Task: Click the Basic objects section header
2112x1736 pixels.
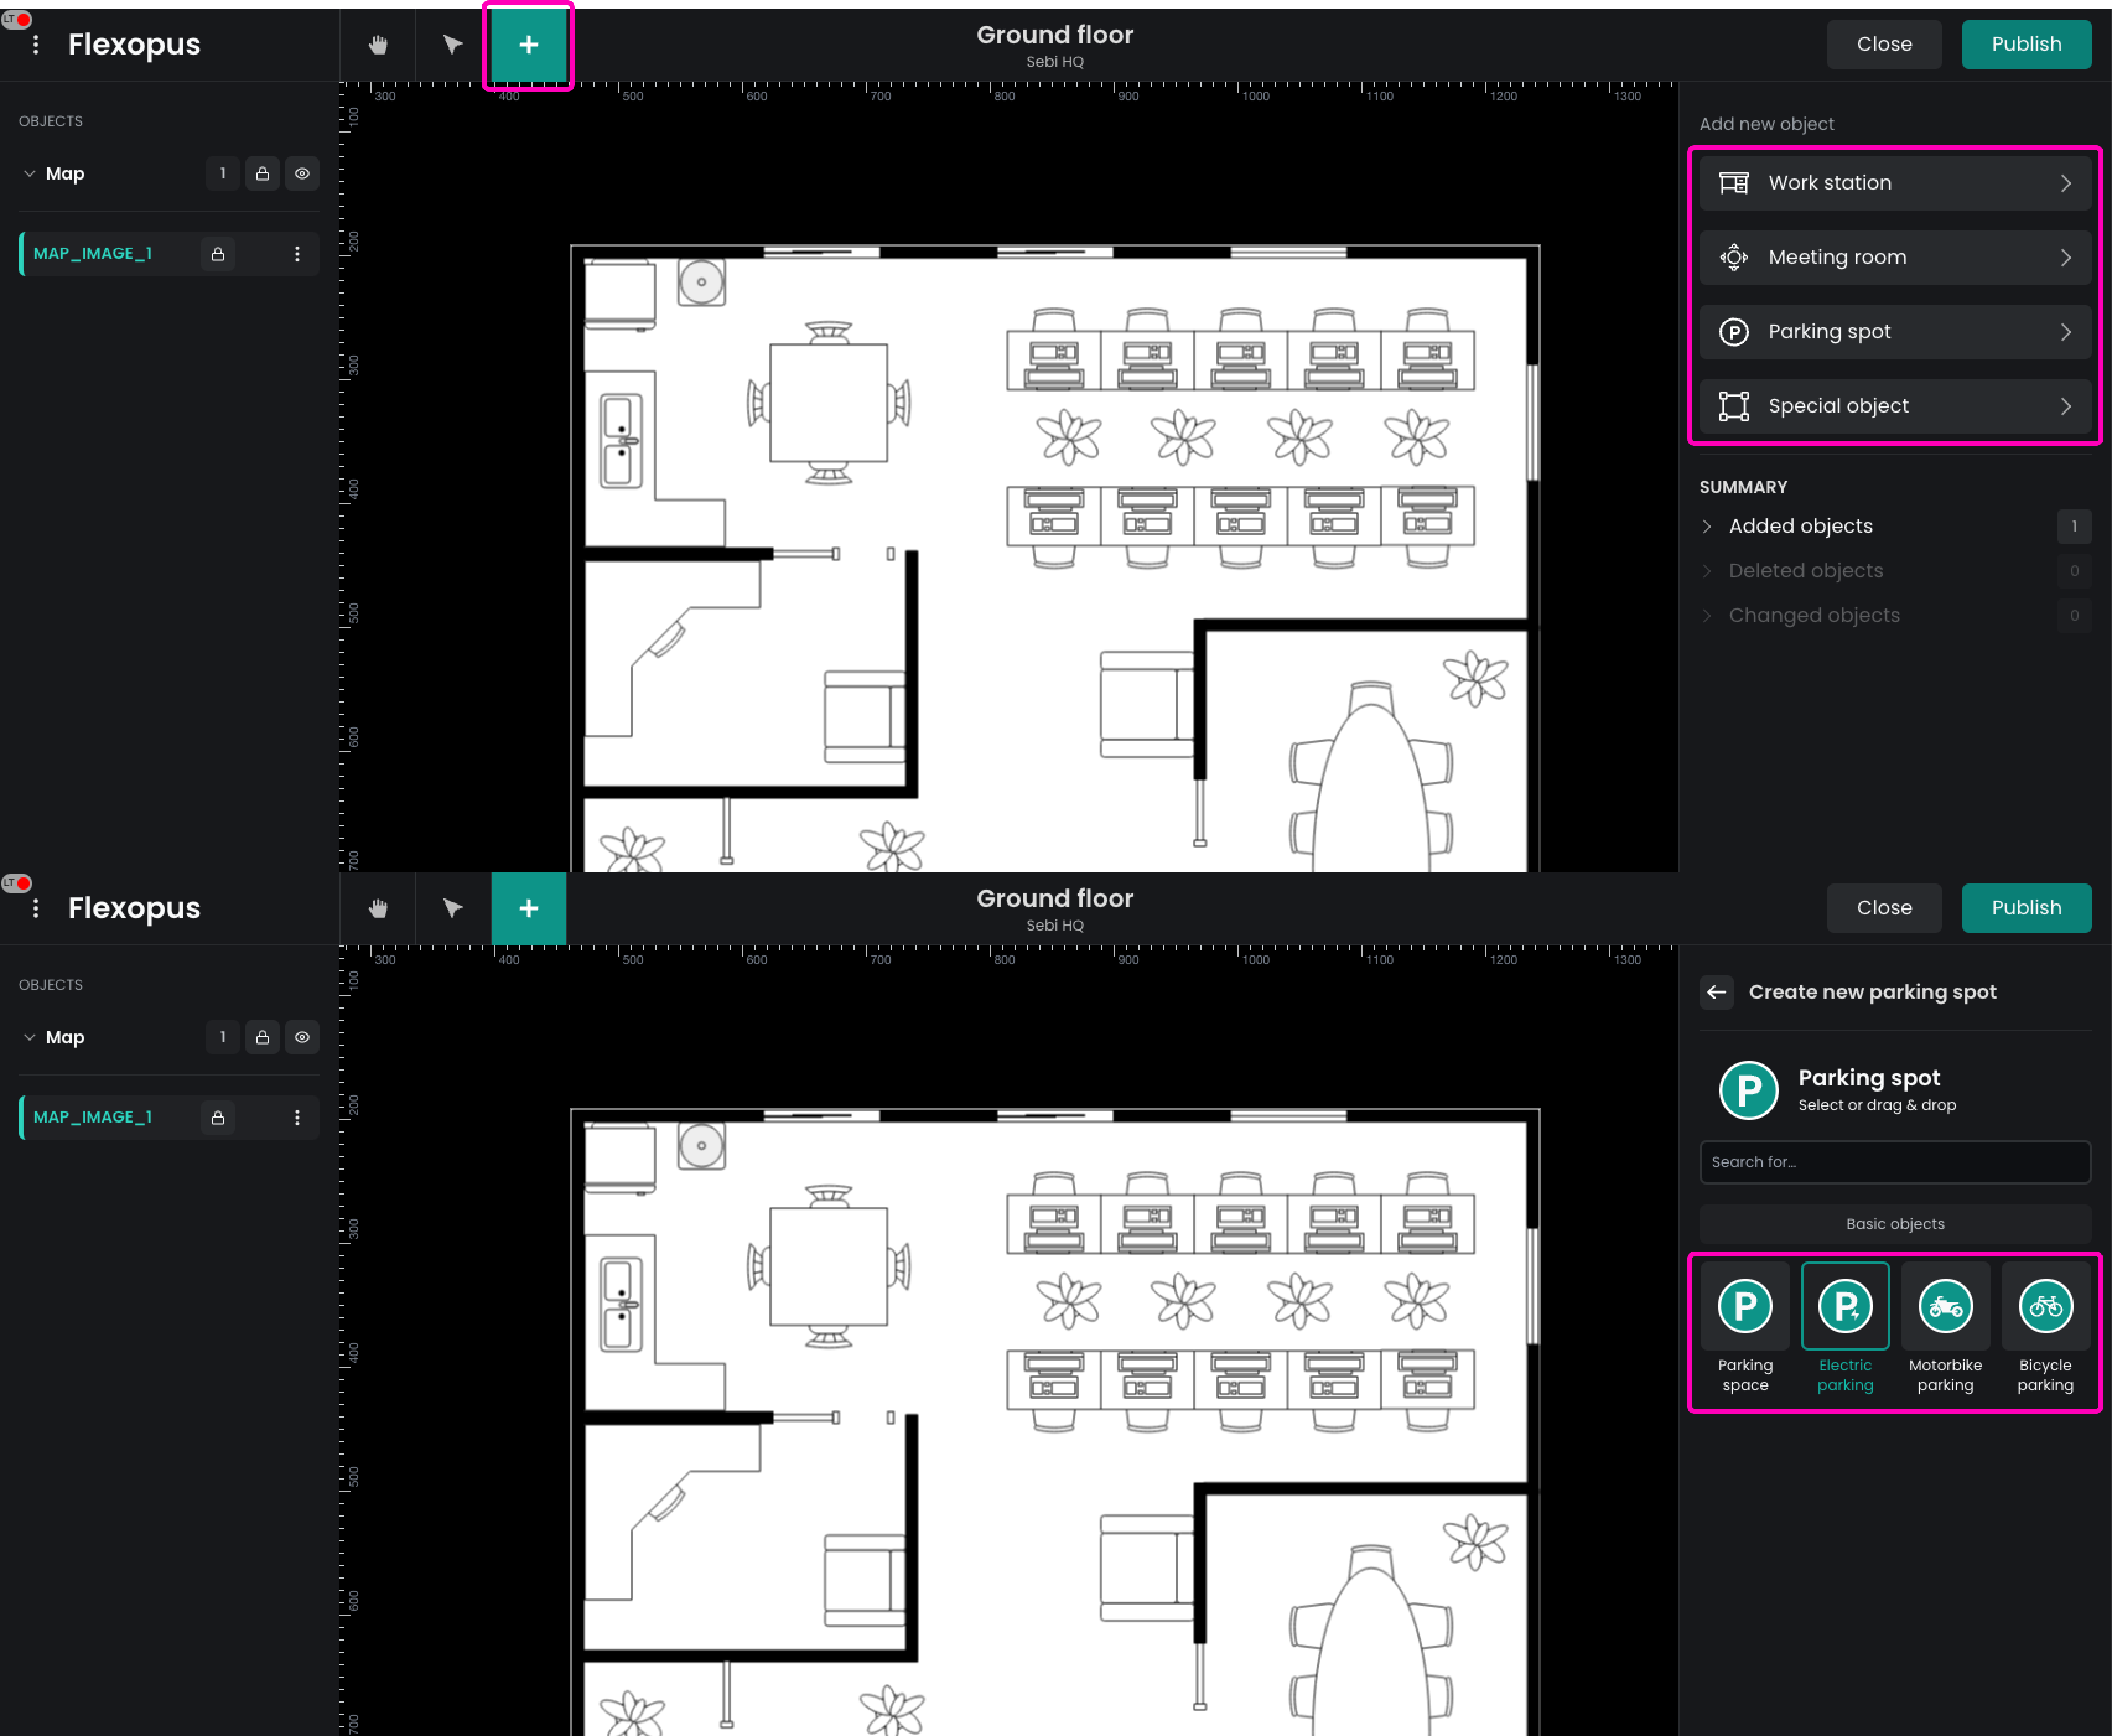Action: [x=1894, y=1224]
